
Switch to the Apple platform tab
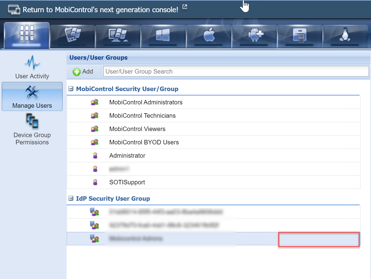pos(209,36)
